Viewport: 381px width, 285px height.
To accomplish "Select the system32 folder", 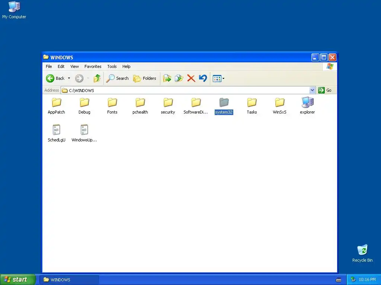I will [224, 106].
